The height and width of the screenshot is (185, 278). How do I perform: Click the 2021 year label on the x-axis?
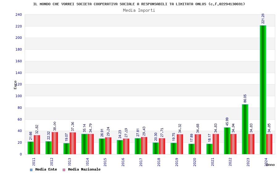tap(213, 162)
